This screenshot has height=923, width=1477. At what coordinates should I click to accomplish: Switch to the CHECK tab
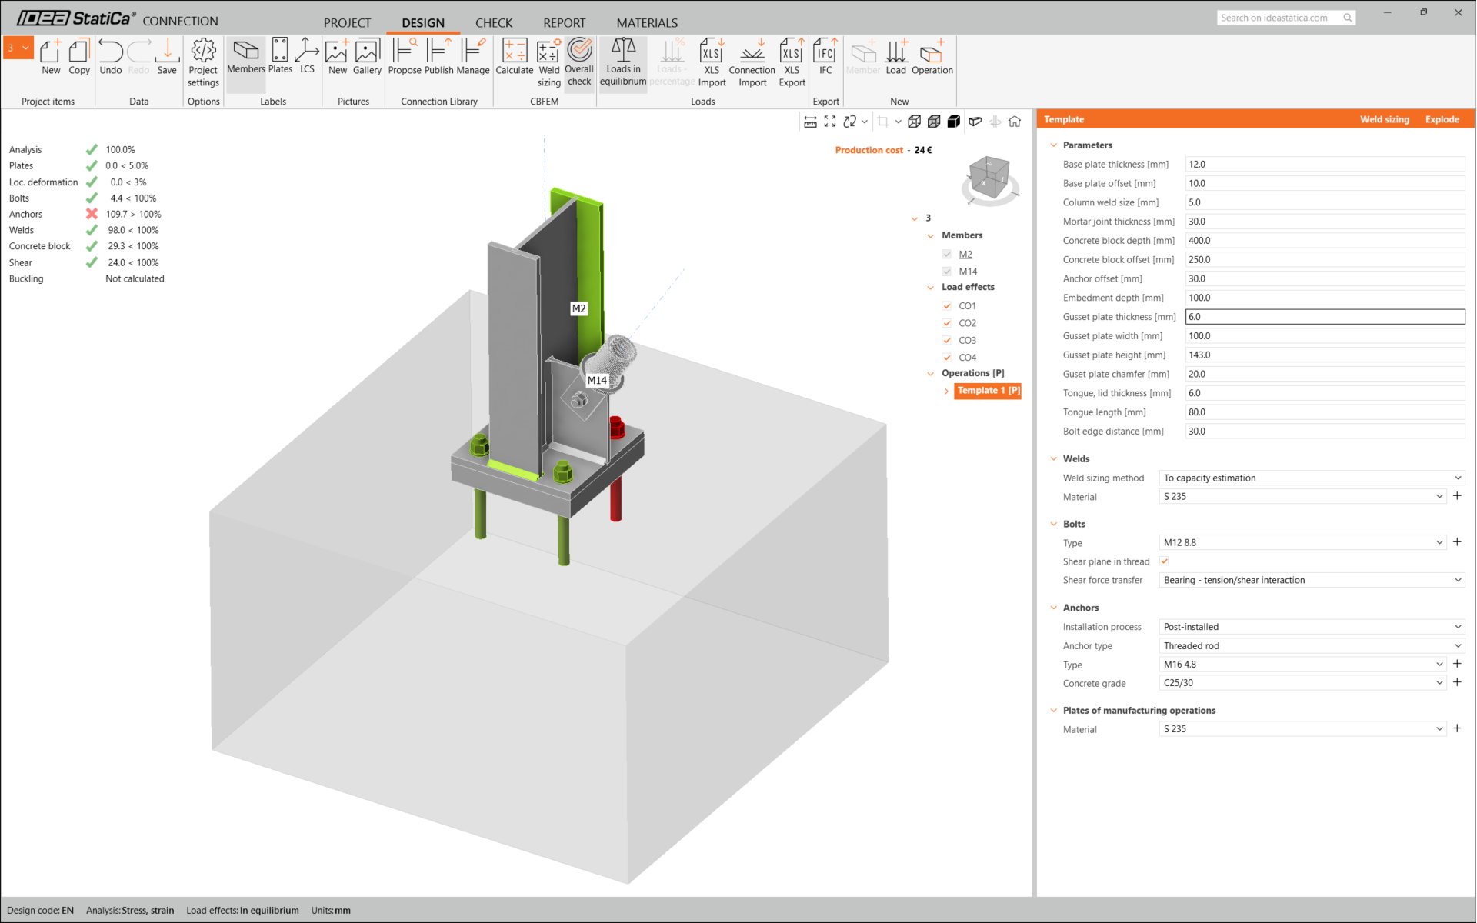pos(493,22)
